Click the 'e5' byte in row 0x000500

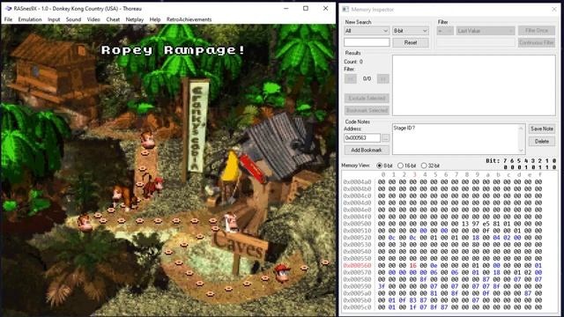coord(486,224)
